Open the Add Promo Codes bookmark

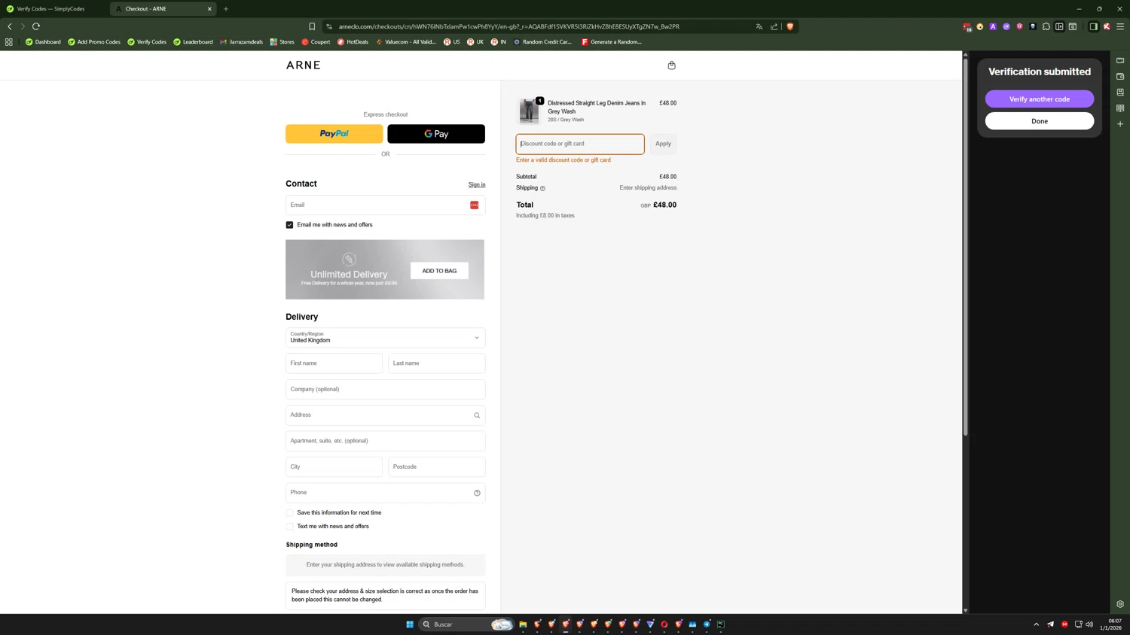[94, 42]
